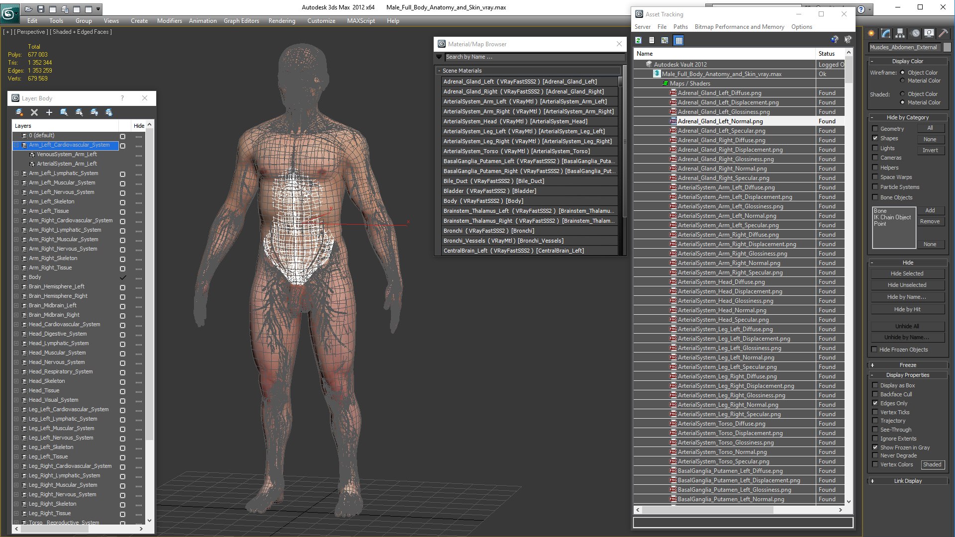Viewport: 955px width, 537px height.
Task: Toggle Hide Frozen Objects checkbox
Action: pos(874,350)
